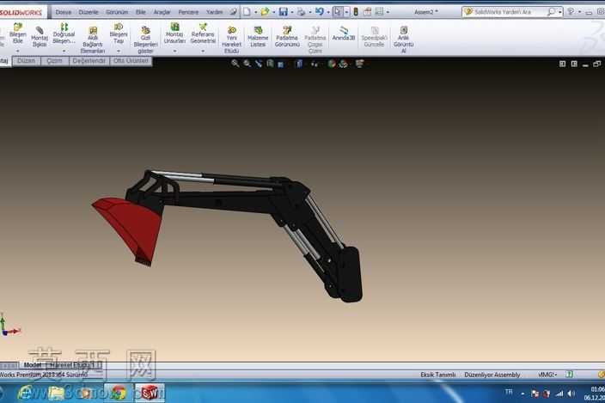Expand dropdown arrow under Bileşen Ekle
This screenshot has height=403, width=605.
point(18,51)
